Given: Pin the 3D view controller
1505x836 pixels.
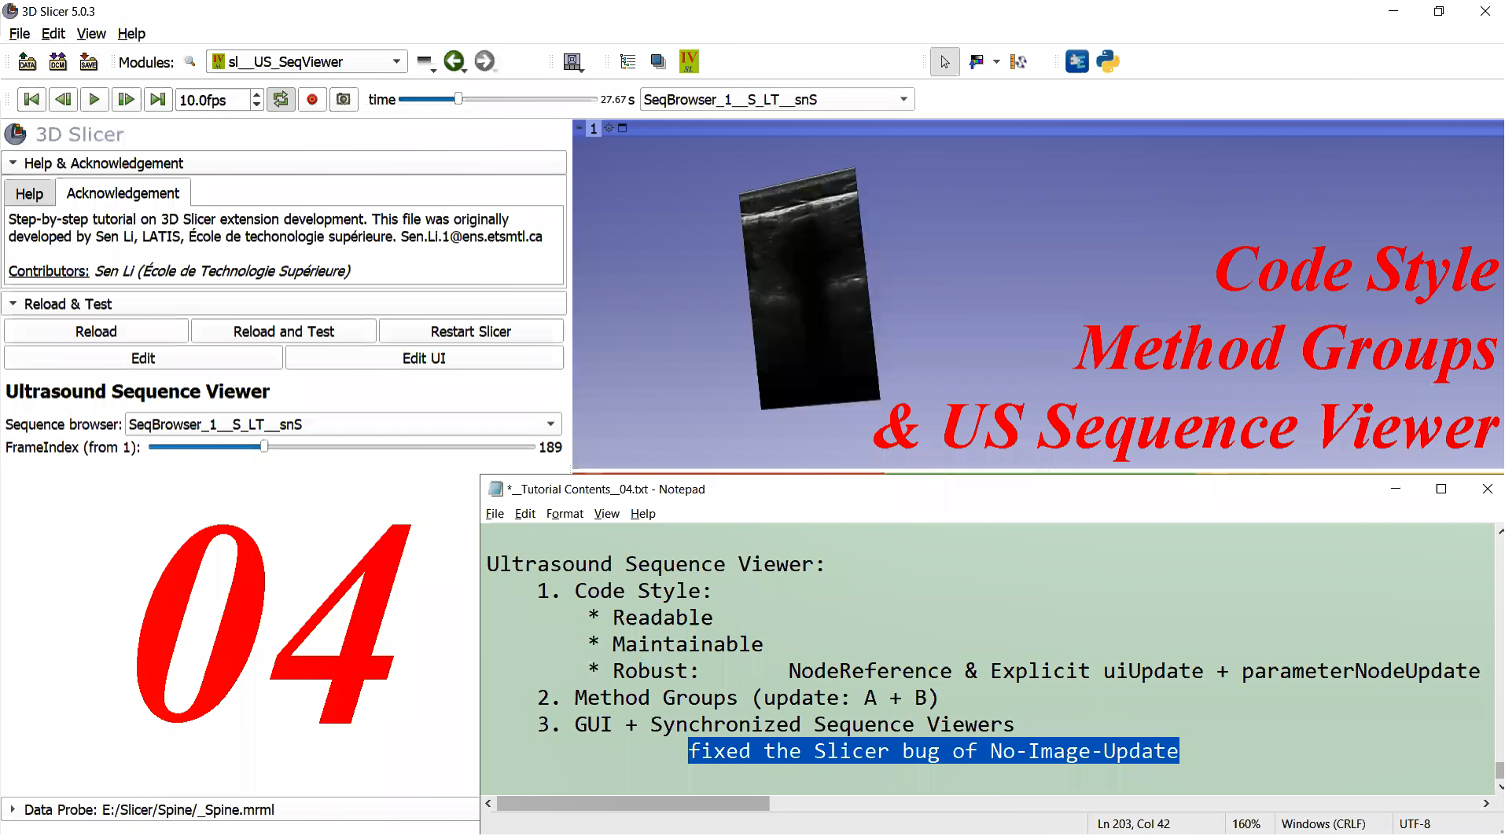Looking at the screenshot, I should [580, 128].
